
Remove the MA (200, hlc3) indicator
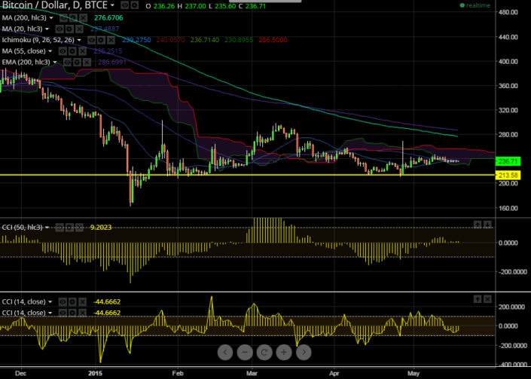click(83, 17)
